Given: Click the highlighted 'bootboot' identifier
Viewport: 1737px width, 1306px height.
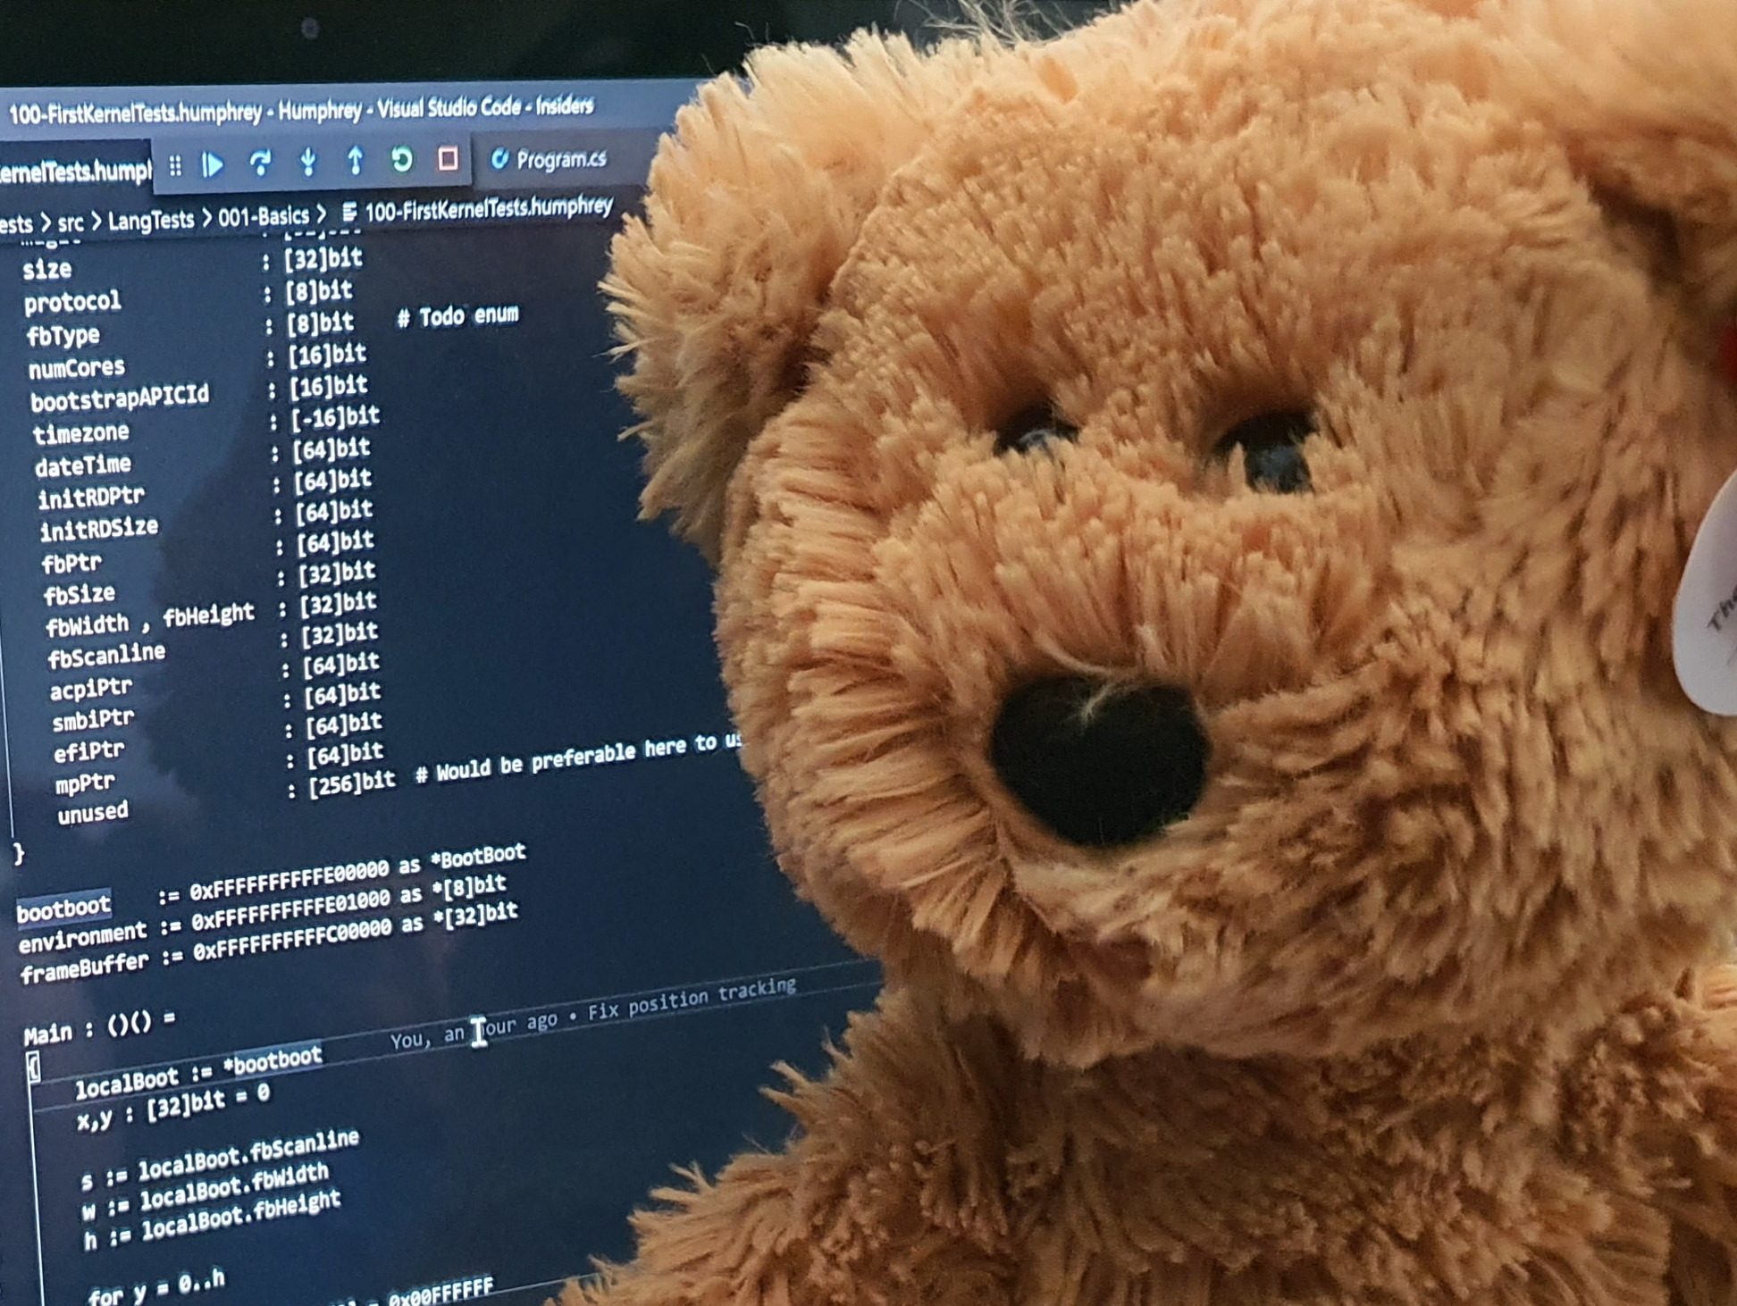Looking at the screenshot, I should click(x=64, y=905).
